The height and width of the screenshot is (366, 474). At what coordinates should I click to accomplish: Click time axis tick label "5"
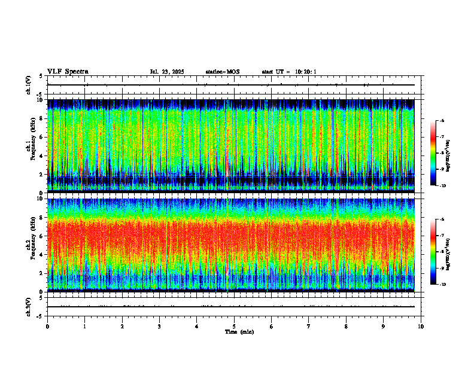234,327
